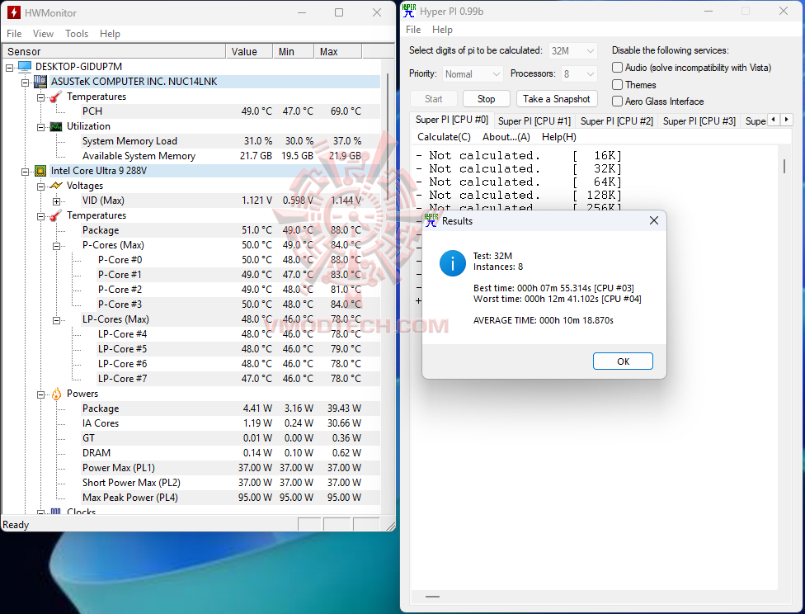The height and width of the screenshot is (614, 805).
Task: Click the Voltages lightning icon
Action: click(x=56, y=186)
